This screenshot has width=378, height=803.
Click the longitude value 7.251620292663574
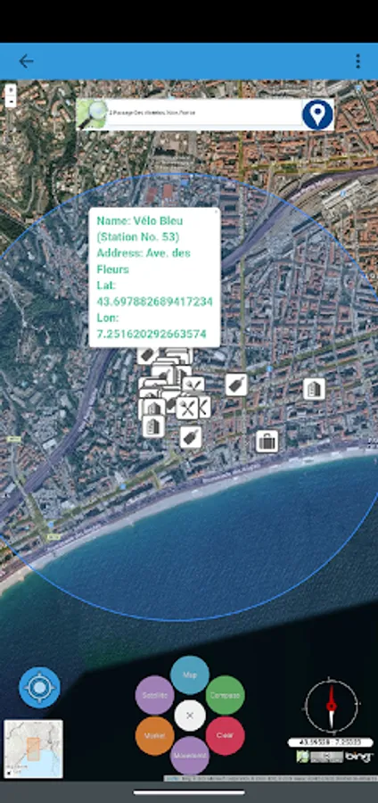click(152, 335)
